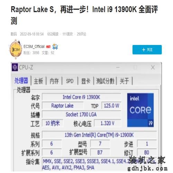Click the ECSM_Official author avatar
Image resolution: width=173 pixels, height=173 pixels.
point(16,49)
